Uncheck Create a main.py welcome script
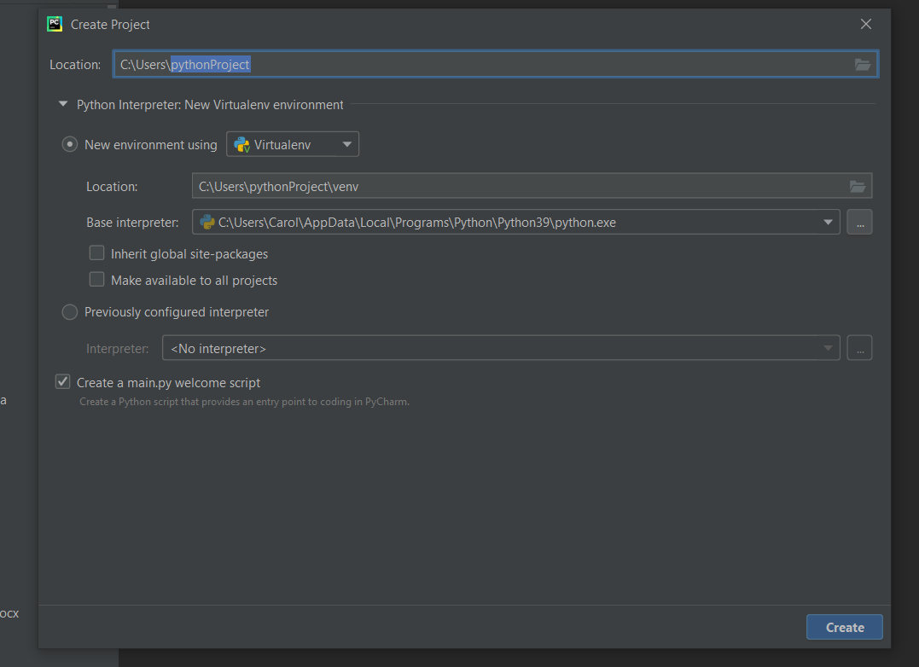This screenshot has height=667, width=919. tap(62, 382)
